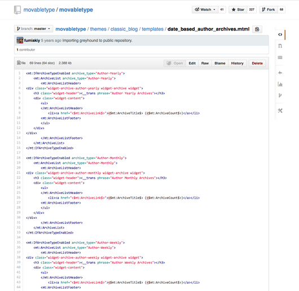Screen dimensions: 299x291
Task: Select line number 1
Action: click(19, 73)
